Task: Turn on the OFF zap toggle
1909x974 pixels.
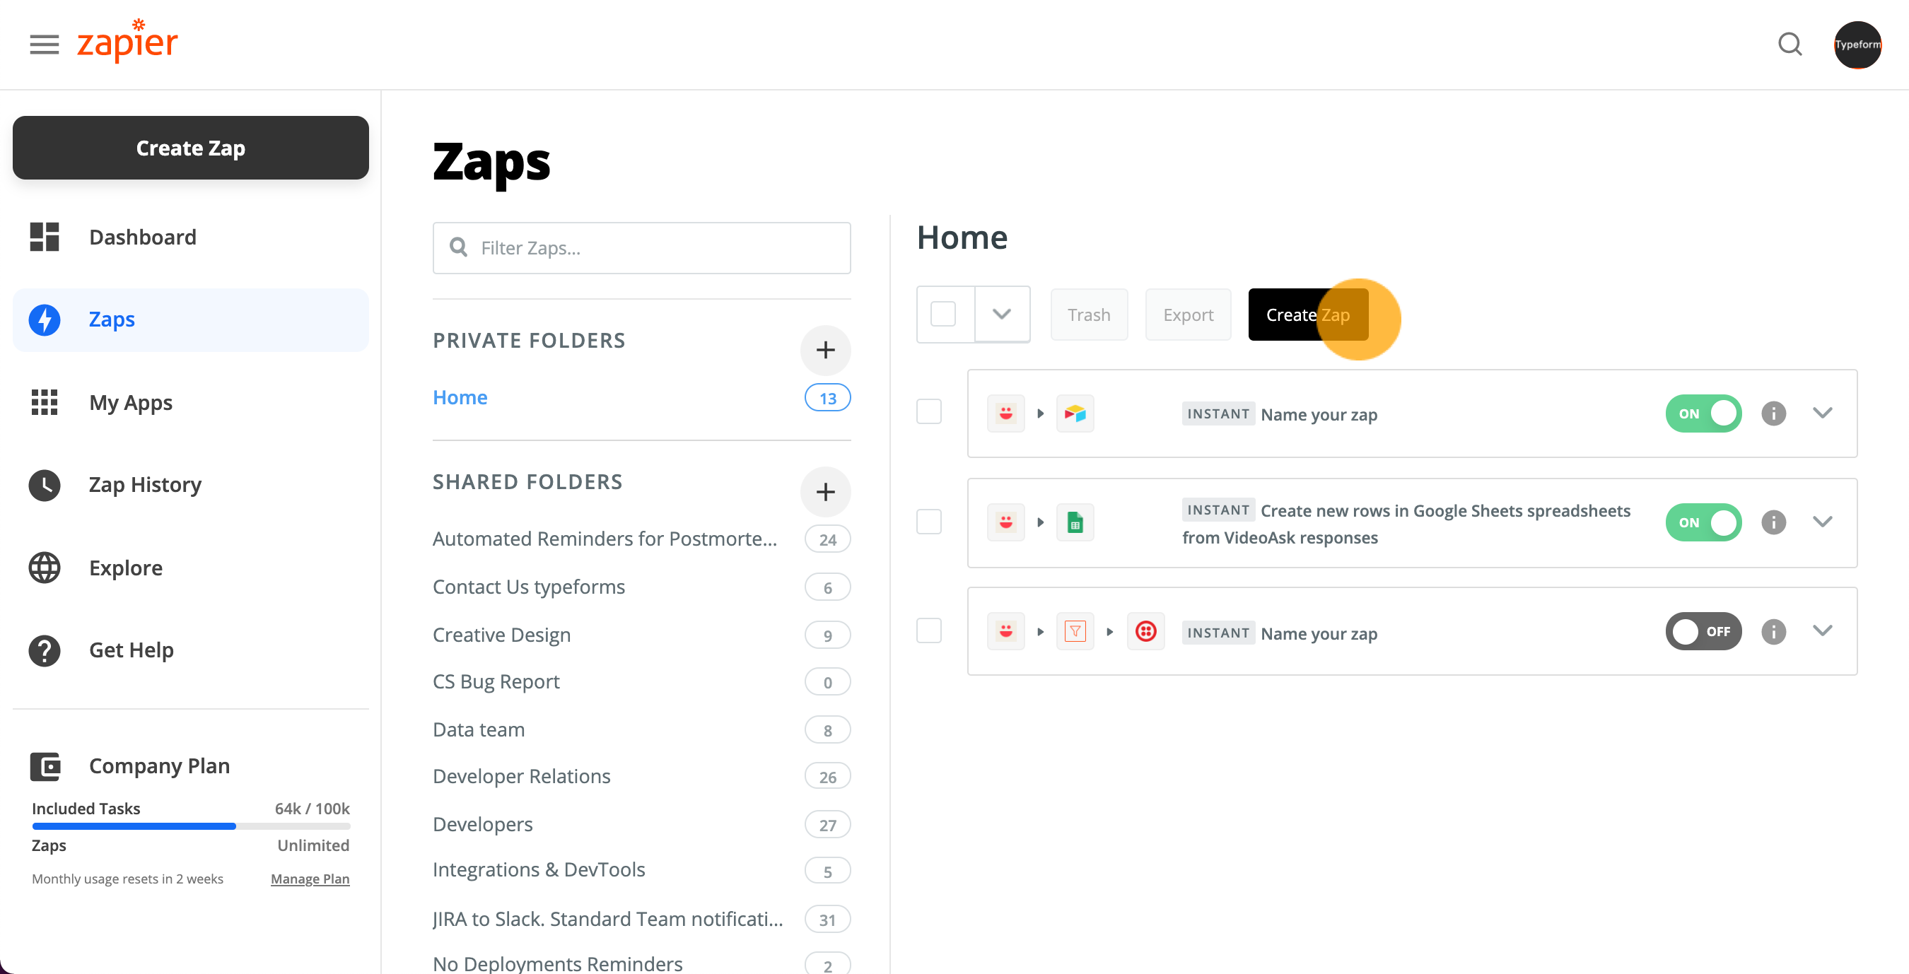Action: pos(1703,631)
